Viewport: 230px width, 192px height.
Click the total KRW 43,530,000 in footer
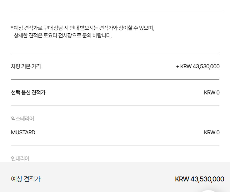(199, 179)
